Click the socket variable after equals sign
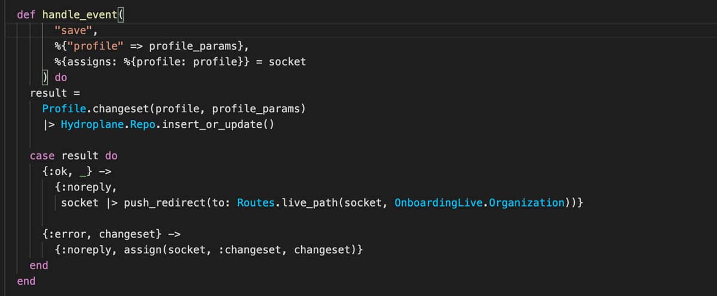Image resolution: width=717 pixels, height=296 pixels. tap(287, 61)
